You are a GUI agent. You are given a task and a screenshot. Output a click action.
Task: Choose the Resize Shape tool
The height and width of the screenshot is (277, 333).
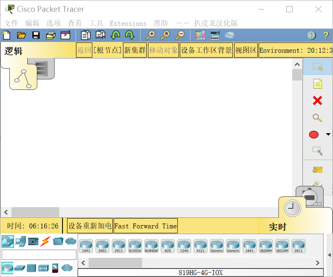(317, 151)
